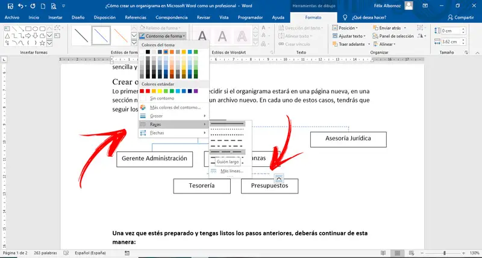
Task: Select the Asesoría Jurídica box in document
Action: (x=348, y=140)
